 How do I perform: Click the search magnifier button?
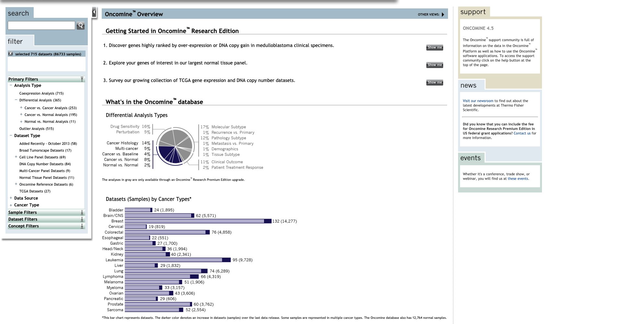81,26
